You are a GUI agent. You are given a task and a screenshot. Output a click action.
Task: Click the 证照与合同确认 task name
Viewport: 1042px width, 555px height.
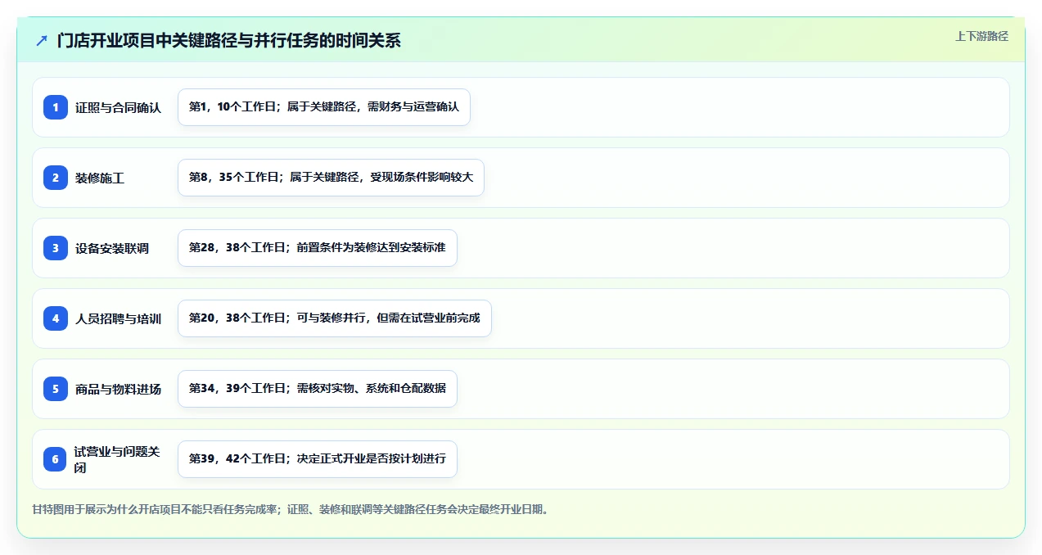pyautogui.click(x=118, y=107)
